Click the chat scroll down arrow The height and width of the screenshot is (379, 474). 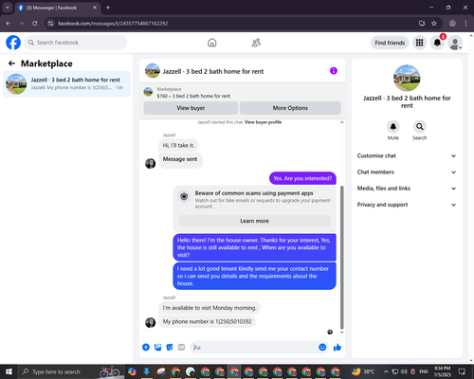[341, 333]
